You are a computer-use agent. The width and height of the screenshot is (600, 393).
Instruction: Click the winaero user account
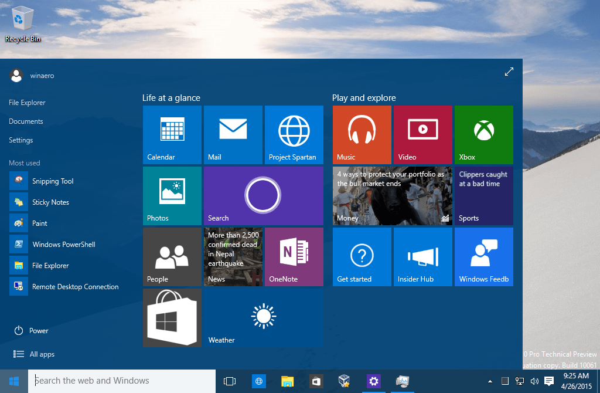[x=32, y=76]
